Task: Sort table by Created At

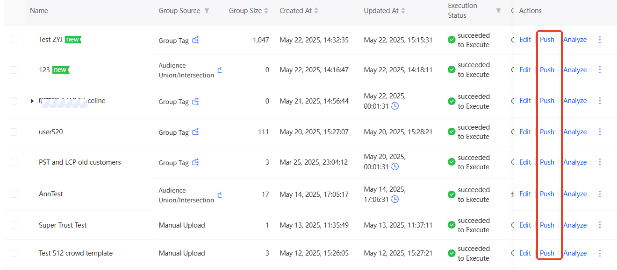Action: click(316, 11)
